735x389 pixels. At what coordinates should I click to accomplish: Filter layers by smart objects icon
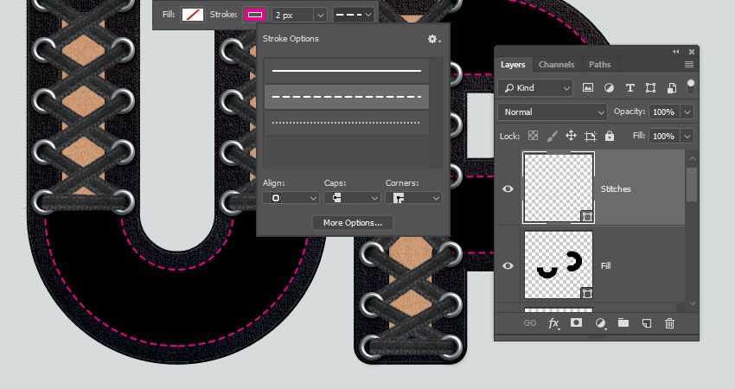click(672, 87)
